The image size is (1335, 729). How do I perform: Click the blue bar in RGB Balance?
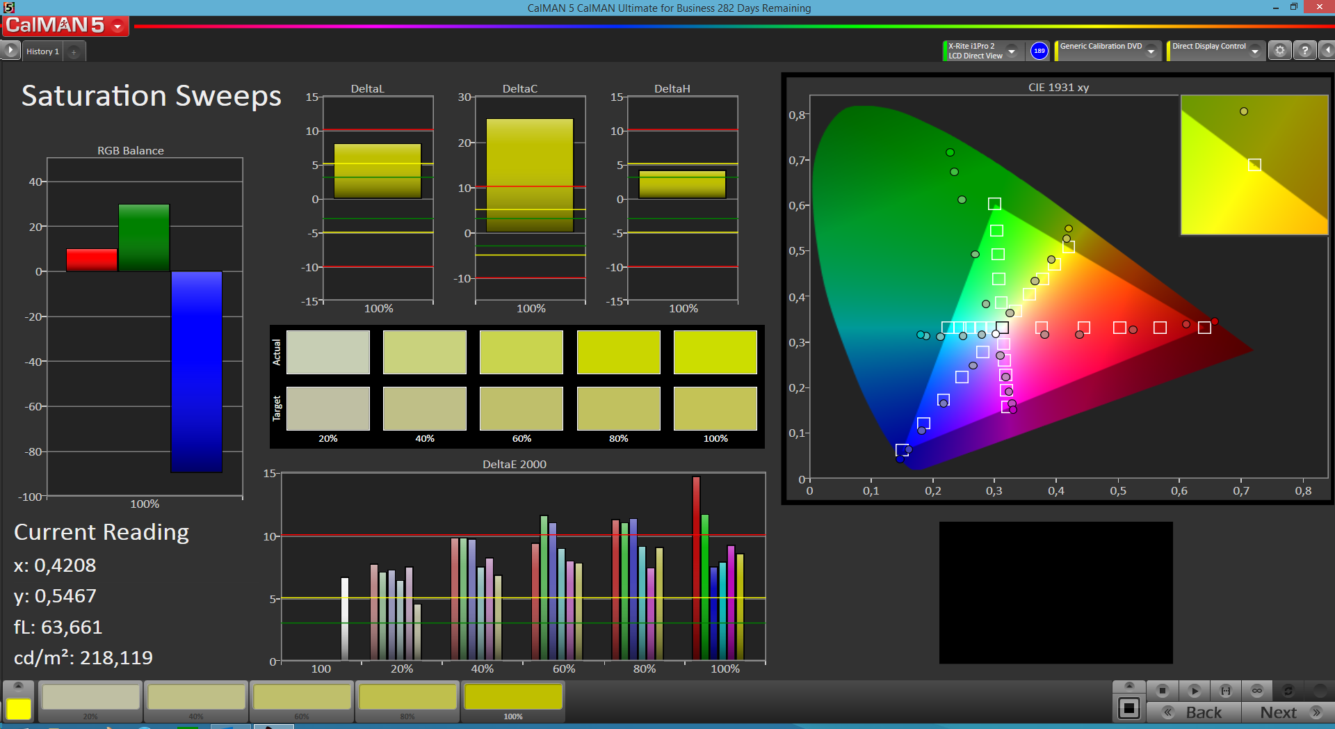point(197,371)
